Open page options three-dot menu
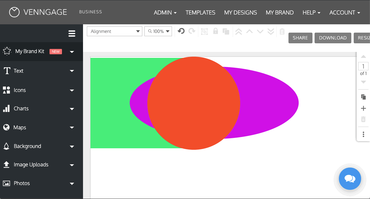This screenshot has height=199, width=370. tap(363, 134)
